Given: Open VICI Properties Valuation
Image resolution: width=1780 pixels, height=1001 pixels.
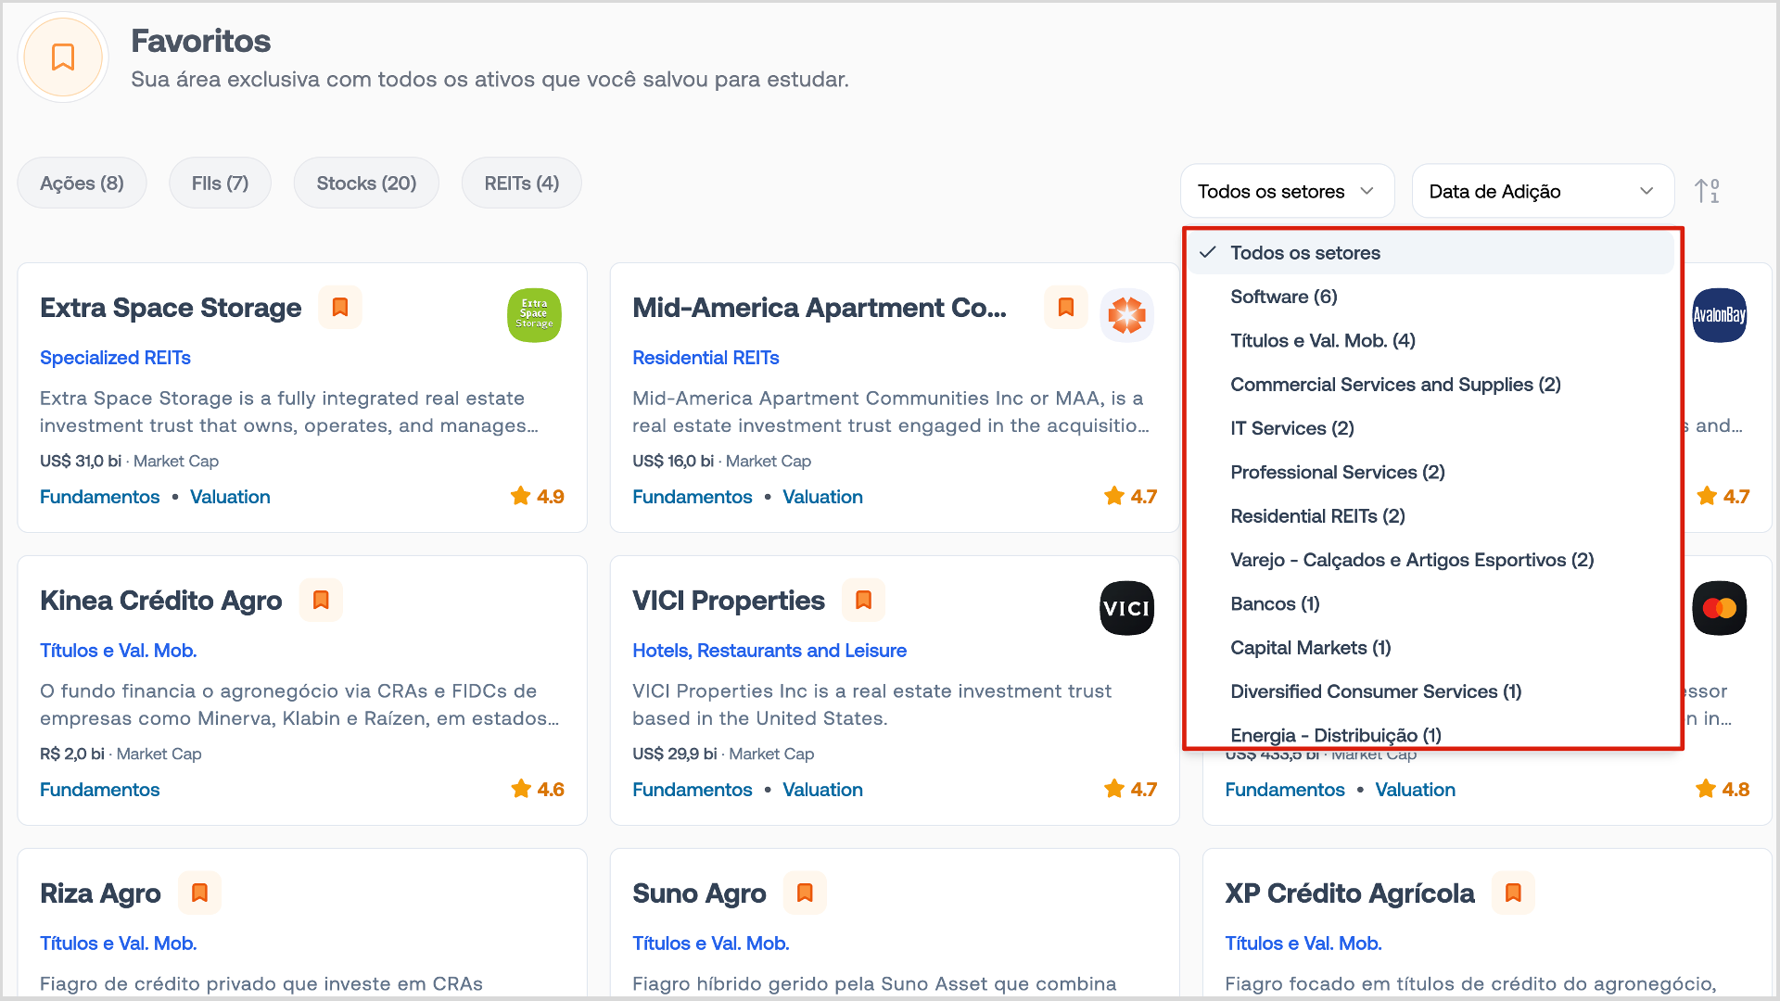Looking at the screenshot, I should point(822,790).
